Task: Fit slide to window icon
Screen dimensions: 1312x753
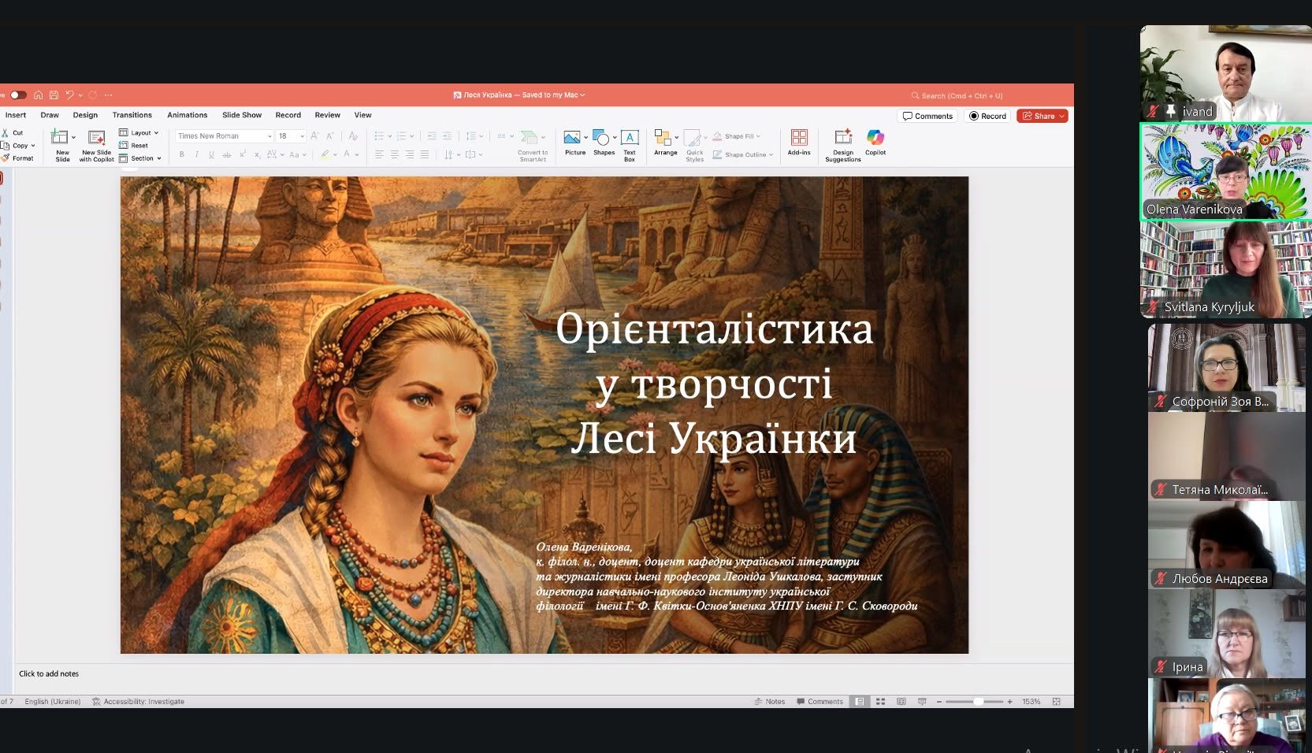Action: (x=1057, y=701)
